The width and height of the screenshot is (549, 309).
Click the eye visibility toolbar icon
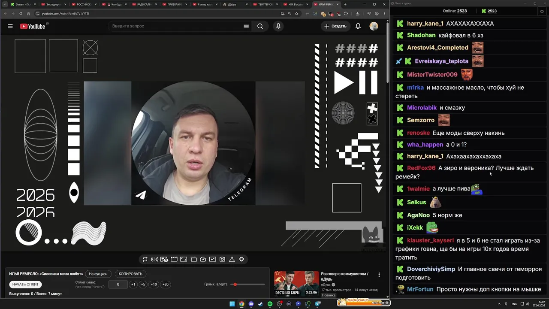(164, 259)
